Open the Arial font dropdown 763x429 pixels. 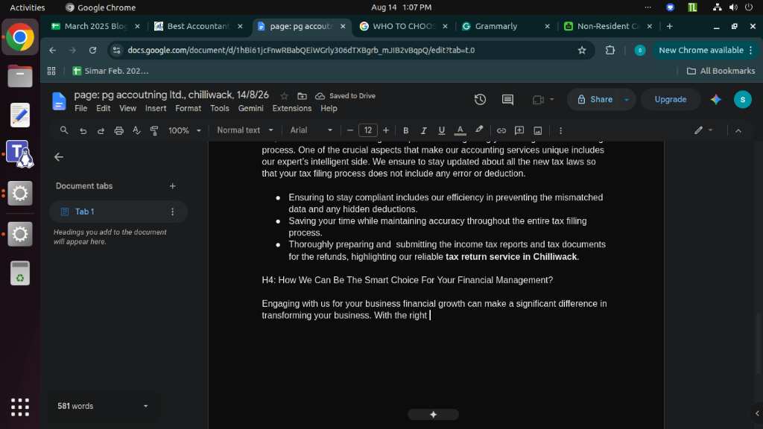click(311, 130)
